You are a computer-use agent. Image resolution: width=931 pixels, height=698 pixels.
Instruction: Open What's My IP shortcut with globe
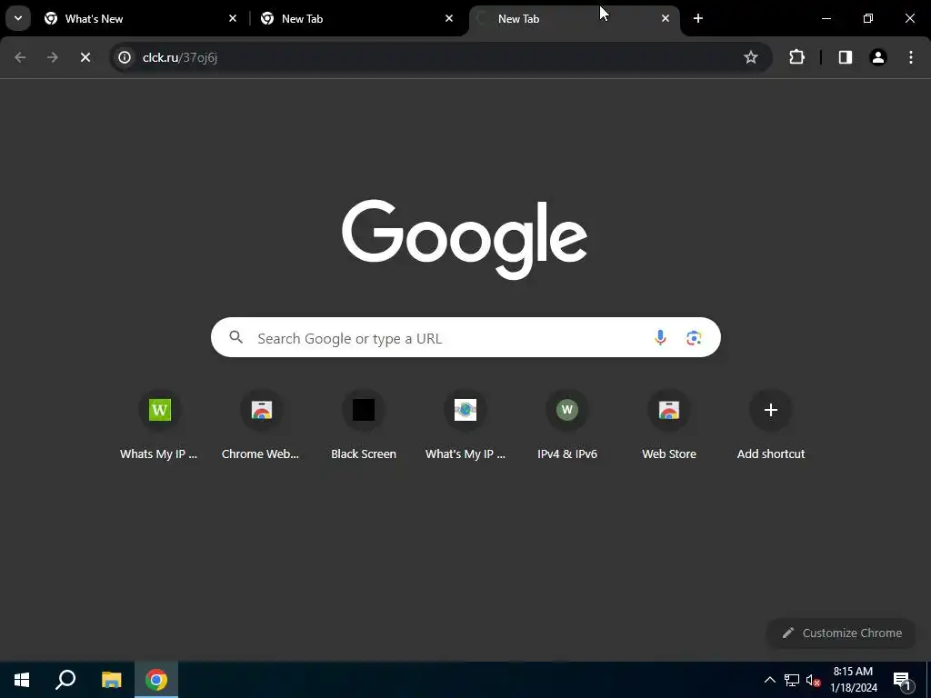click(465, 424)
